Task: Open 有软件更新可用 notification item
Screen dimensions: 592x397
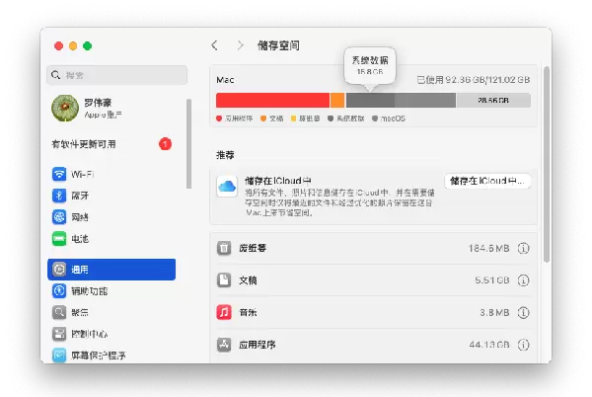Action: coord(109,144)
